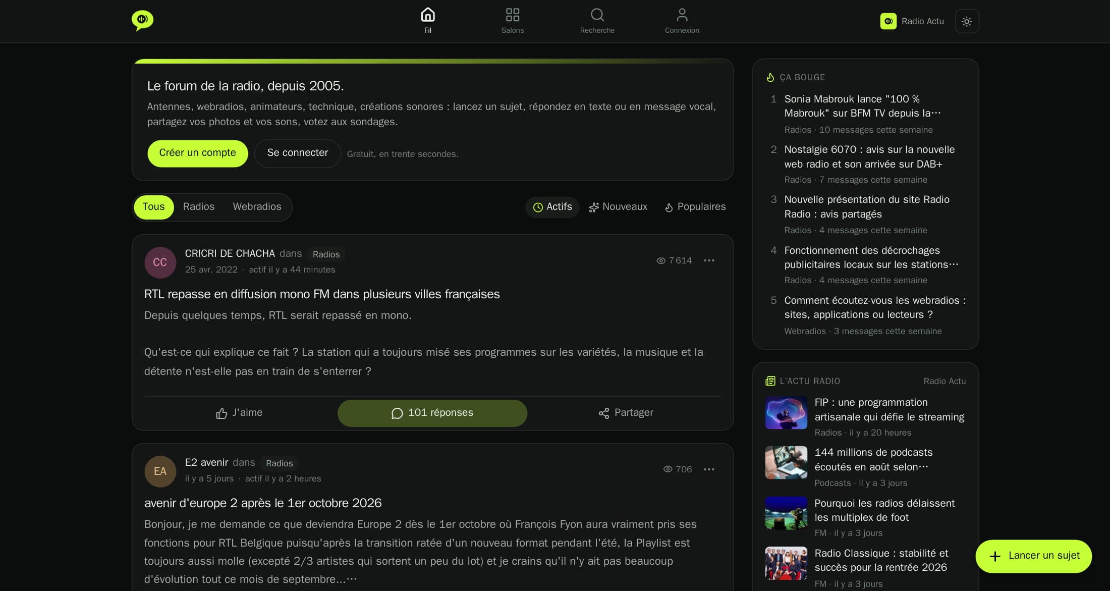Click the Se connecter button
The image size is (1110, 591).
pos(298,153)
